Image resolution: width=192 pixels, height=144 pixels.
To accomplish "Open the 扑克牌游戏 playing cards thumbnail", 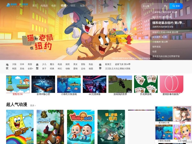I will pos(146,84).
